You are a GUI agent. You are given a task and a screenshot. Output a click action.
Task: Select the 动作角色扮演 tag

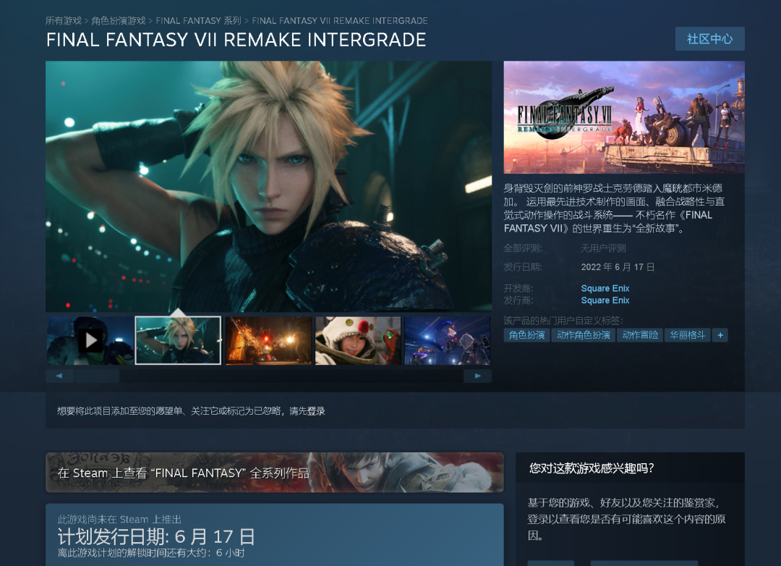(x=584, y=335)
